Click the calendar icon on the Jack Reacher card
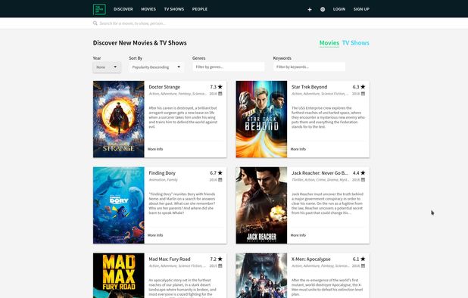Screen dimensions: 468x298 tap(363, 180)
